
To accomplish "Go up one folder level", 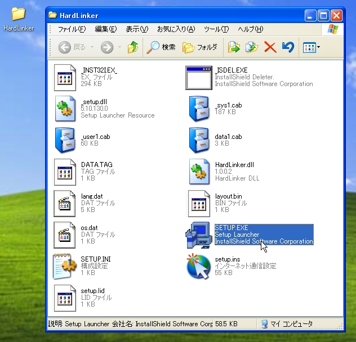I will (x=133, y=47).
